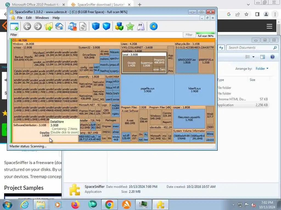Click Explorer help question mark icon
This screenshot has width=281, height=210.
(x=272, y=57)
